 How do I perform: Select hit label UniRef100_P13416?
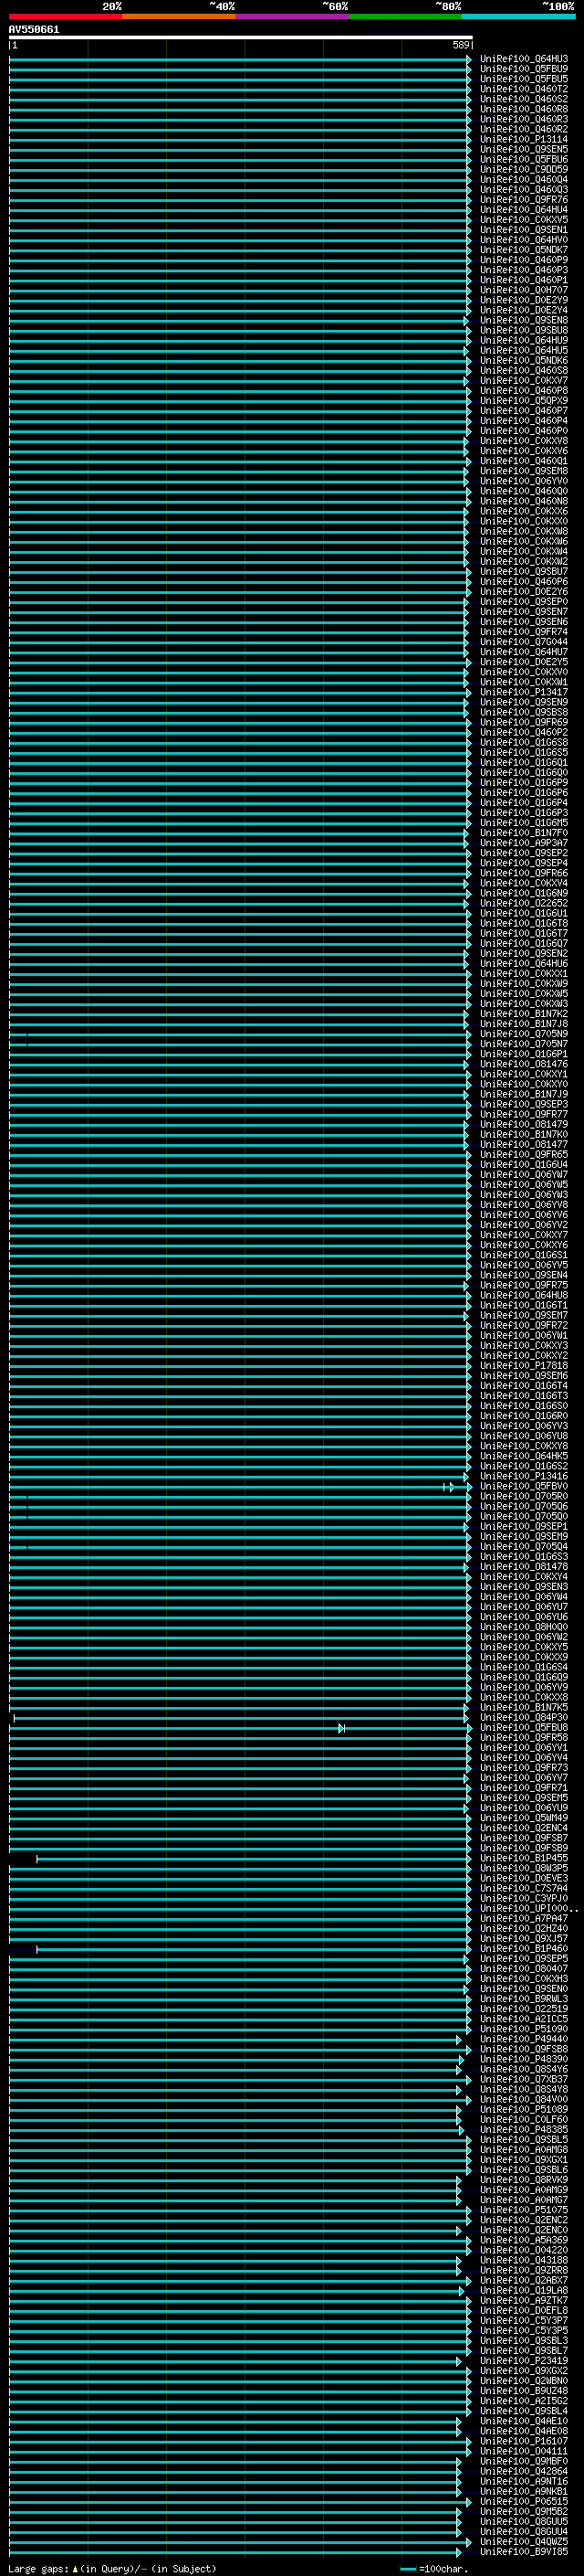click(x=524, y=1476)
